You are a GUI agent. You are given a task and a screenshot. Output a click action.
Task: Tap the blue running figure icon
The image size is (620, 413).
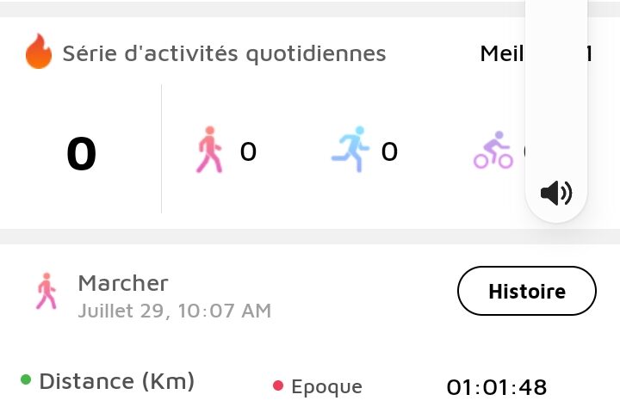[350, 150]
